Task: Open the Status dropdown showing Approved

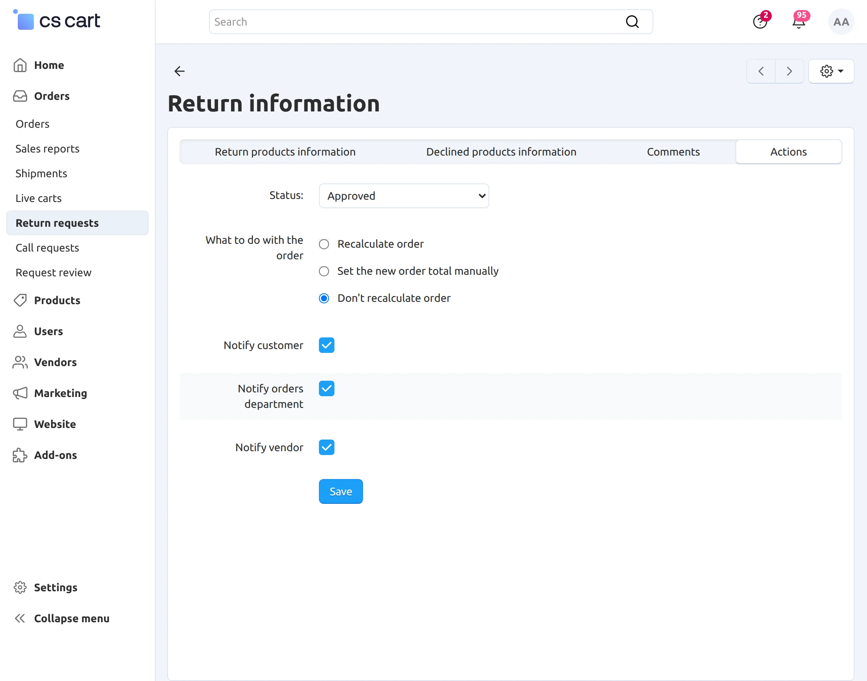Action: point(404,196)
